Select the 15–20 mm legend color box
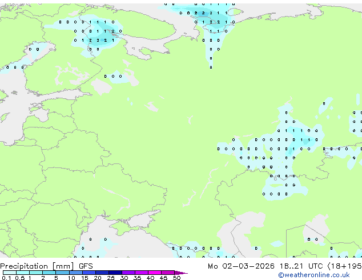This screenshot has width=362, height=280. (x=89, y=273)
